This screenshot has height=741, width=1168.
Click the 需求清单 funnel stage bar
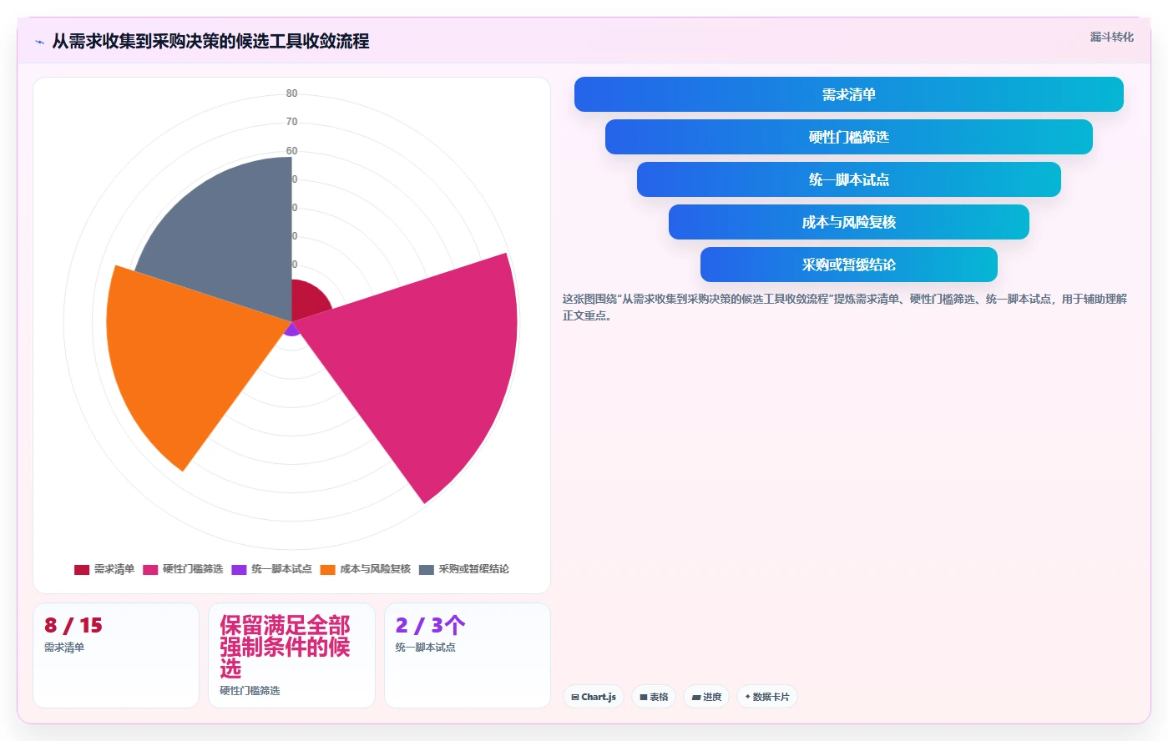[x=848, y=94]
